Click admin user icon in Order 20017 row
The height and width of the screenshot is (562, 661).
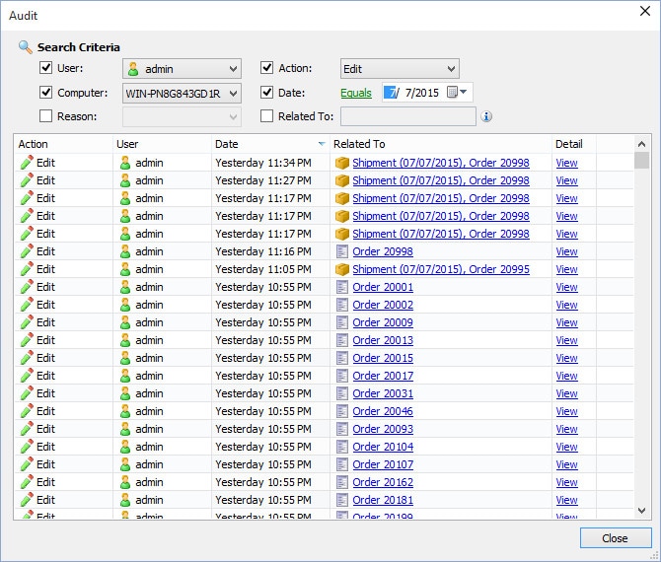pos(125,376)
